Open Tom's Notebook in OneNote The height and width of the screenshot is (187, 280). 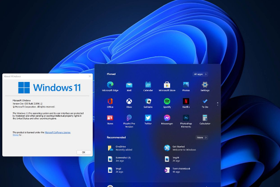[177, 170]
